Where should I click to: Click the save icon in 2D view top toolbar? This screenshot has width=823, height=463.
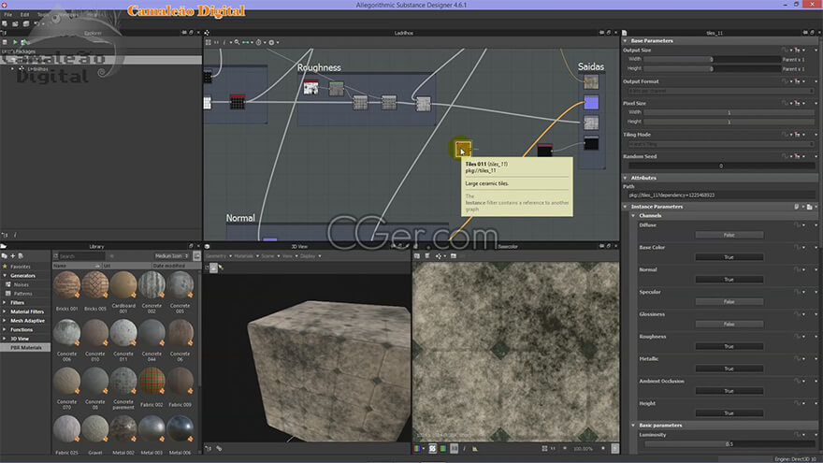click(417, 256)
